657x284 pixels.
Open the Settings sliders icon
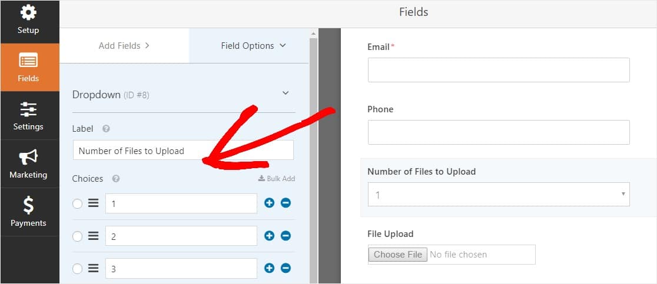(x=28, y=109)
